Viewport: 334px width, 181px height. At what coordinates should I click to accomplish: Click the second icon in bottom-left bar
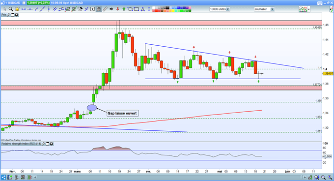pos(10,177)
